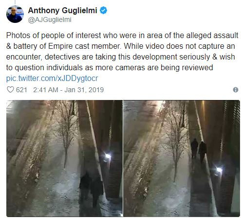Click the 621 likes count
This screenshot has height=218, width=241.
(x=21, y=90)
